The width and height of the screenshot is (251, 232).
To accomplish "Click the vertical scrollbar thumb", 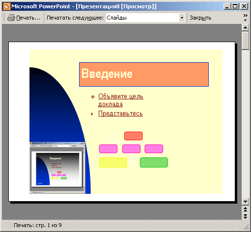I will click(245, 41).
